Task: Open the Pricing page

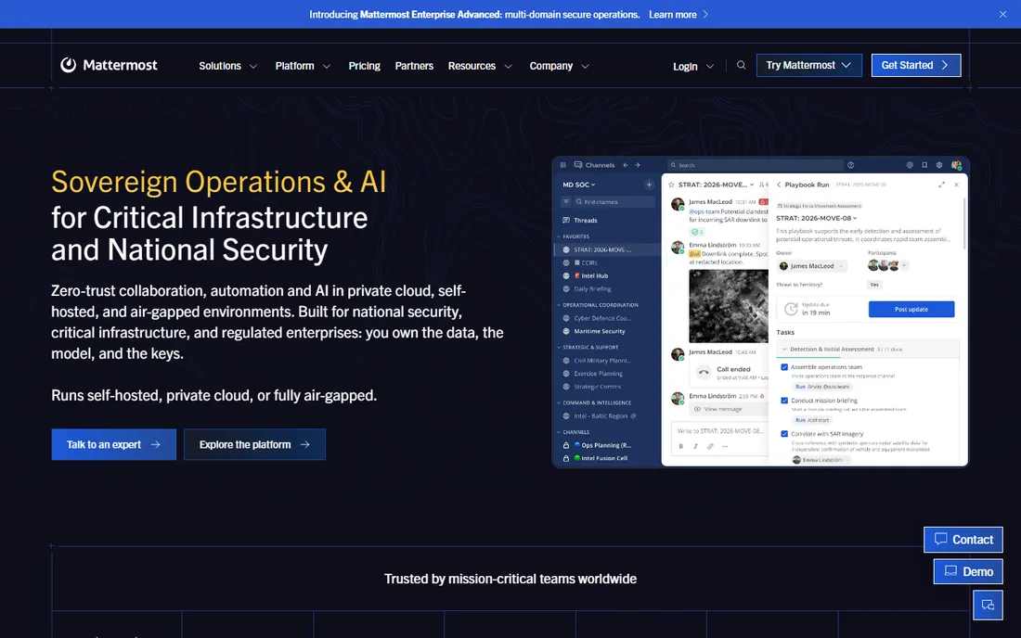Action: click(x=364, y=66)
